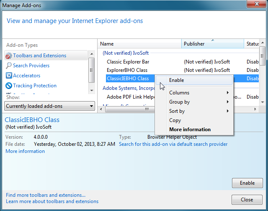Click the Tracking Protection blocked-circle icon
This screenshot has width=268, height=211.
(x=8, y=86)
